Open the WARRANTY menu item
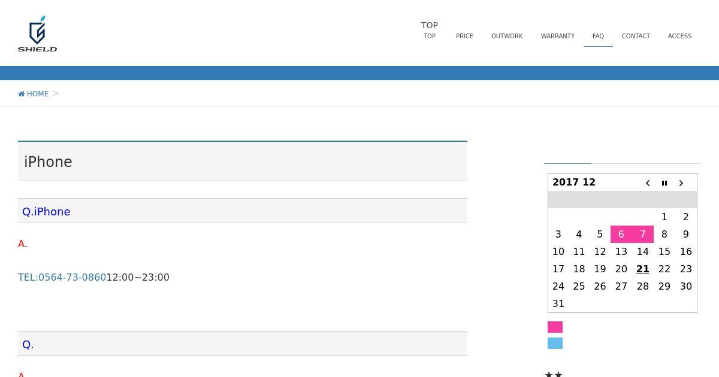Viewport: 719px width, 377px height. (558, 36)
